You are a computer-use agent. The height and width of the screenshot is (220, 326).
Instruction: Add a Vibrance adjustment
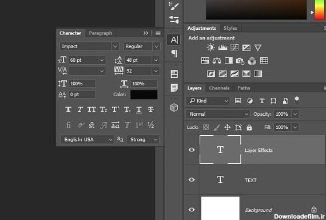[258, 48]
